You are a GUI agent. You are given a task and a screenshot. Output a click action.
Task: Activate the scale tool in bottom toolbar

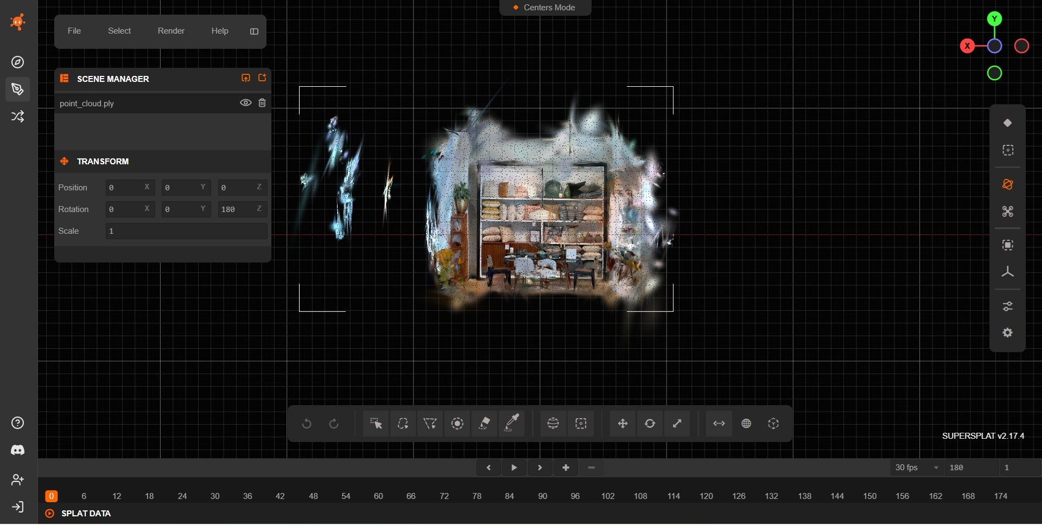coord(677,424)
